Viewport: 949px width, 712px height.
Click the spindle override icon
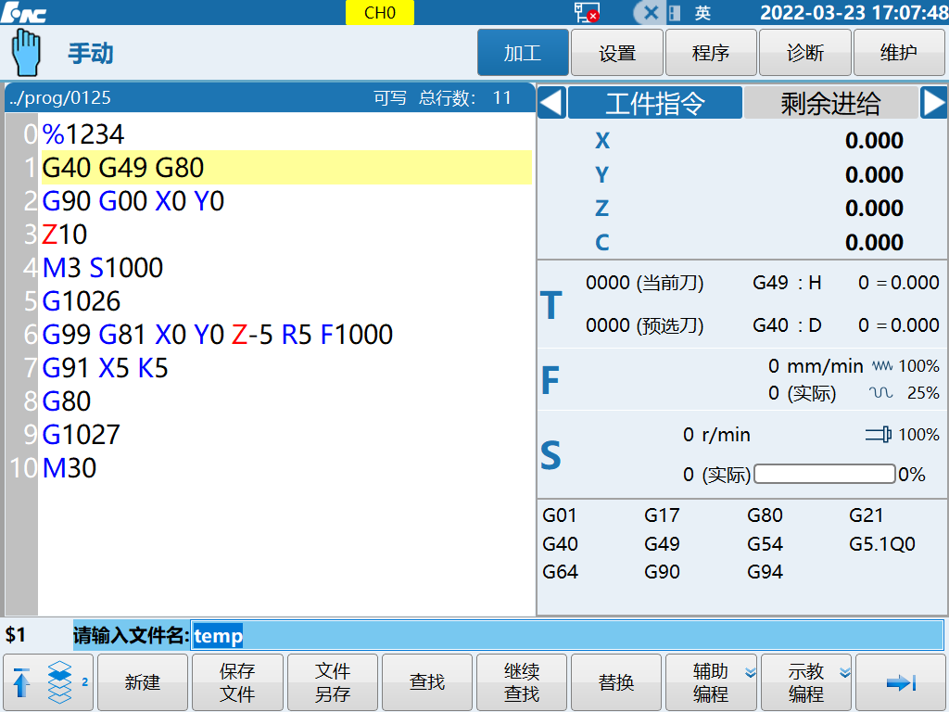(878, 435)
